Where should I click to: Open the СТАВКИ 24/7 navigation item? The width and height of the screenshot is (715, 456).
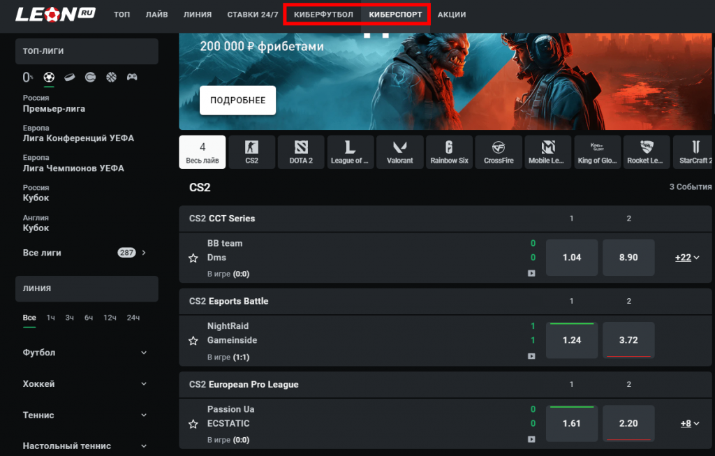coord(253,15)
